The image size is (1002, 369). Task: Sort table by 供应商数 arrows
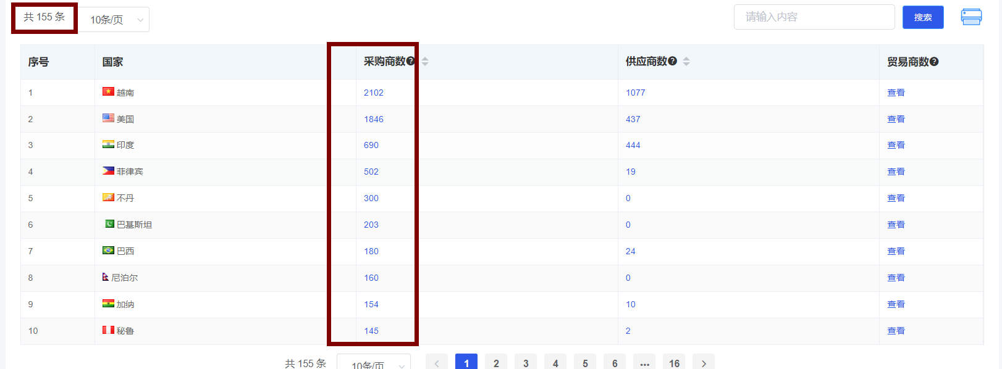[686, 62]
